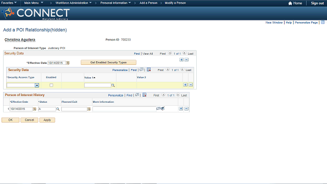The image size is (327, 184).
Task: Focus the More Information text field
Action: click(x=125, y=109)
